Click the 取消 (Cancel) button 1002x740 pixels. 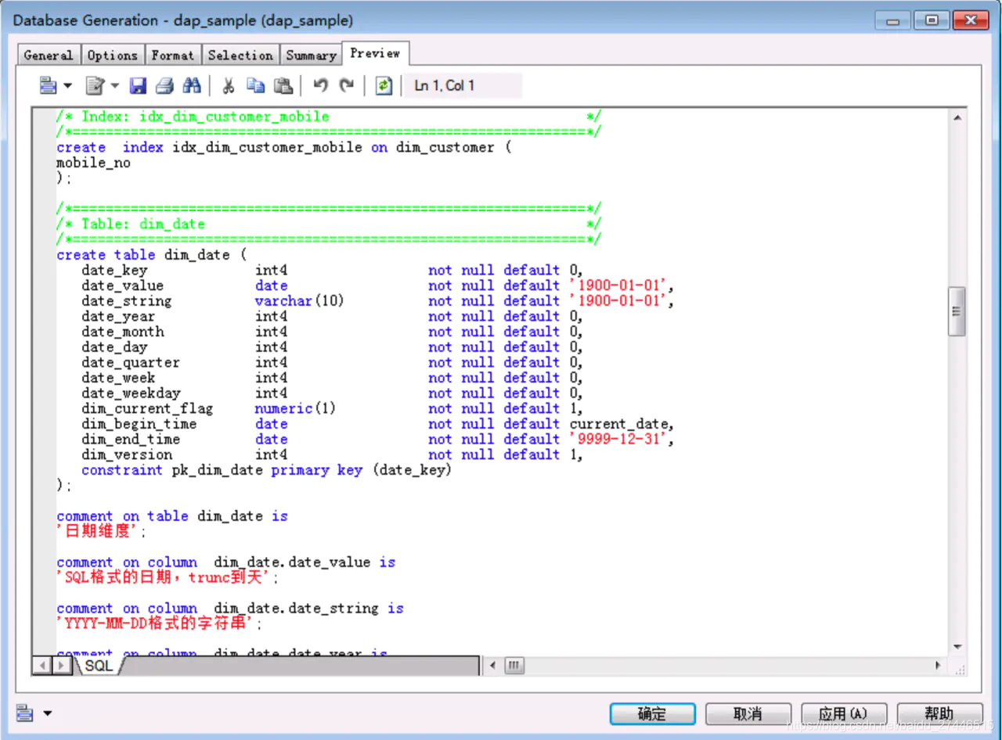coord(748,713)
